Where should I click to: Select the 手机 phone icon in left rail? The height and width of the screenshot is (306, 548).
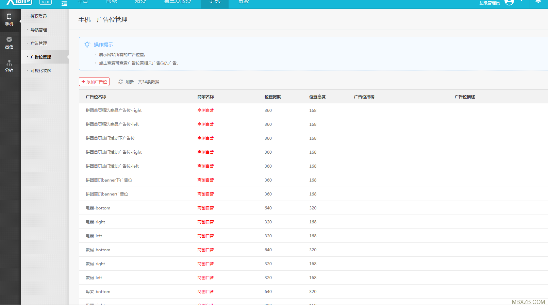[9, 16]
